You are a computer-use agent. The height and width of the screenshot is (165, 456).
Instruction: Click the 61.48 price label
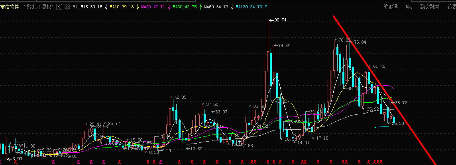click(x=379, y=66)
